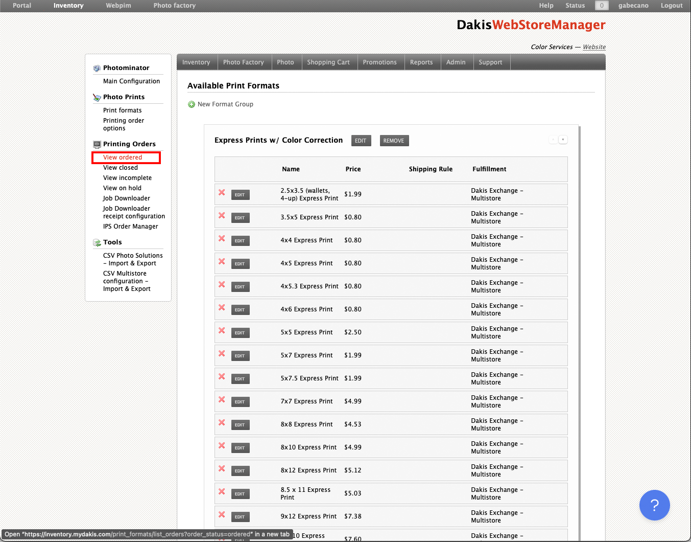Image resolution: width=691 pixels, height=542 pixels.
Task: Click EDIT button for 5x7 Express Print
Action: click(240, 356)
